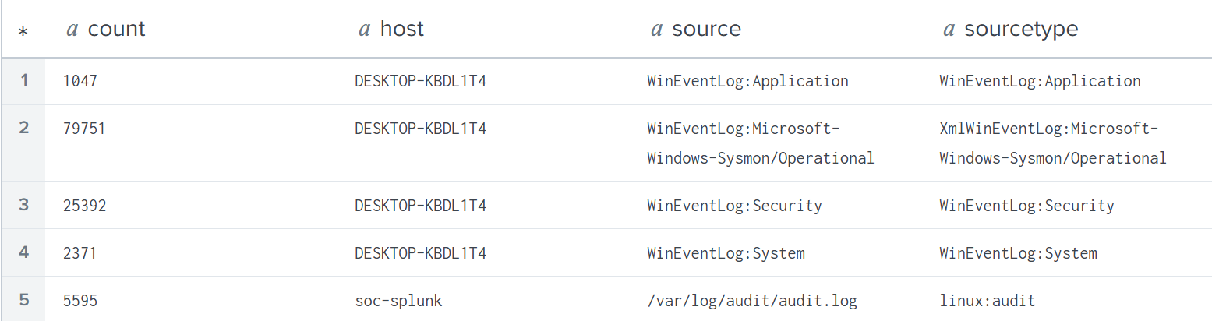Image resolution: width=1212 pixels, height=321 pixels.
Task: Select row number 4
Action: click(24, 252)
